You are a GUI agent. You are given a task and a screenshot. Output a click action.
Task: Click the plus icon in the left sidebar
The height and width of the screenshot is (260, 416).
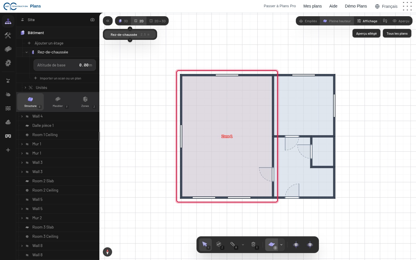[8, 150]
